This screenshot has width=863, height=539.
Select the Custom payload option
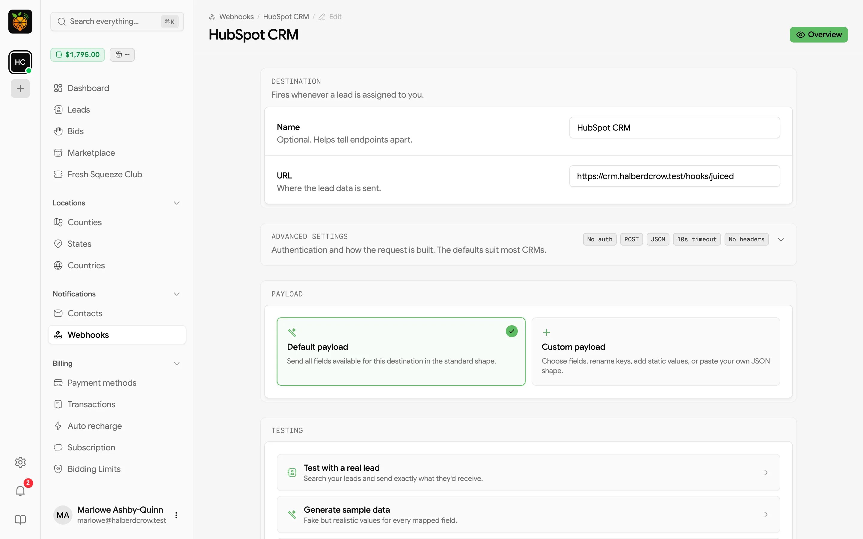click(655, 352)
